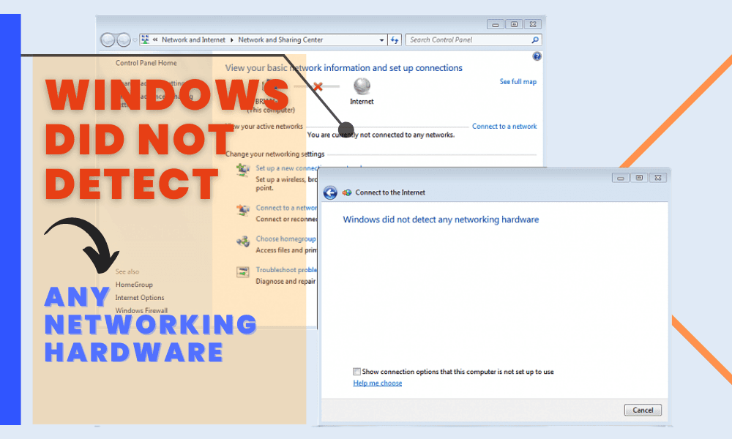Click the refresh button beside address bar
The image size is (732, 439).
(x=395, y=40)
